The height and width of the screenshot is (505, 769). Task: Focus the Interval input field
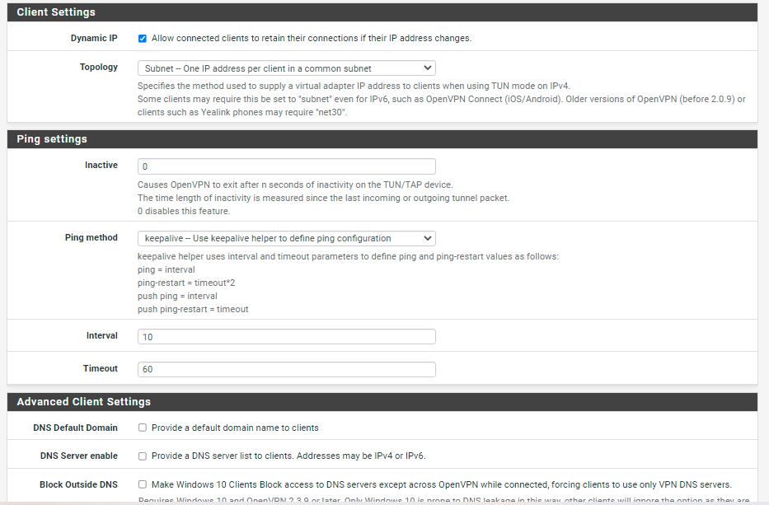tap(286, 336)
